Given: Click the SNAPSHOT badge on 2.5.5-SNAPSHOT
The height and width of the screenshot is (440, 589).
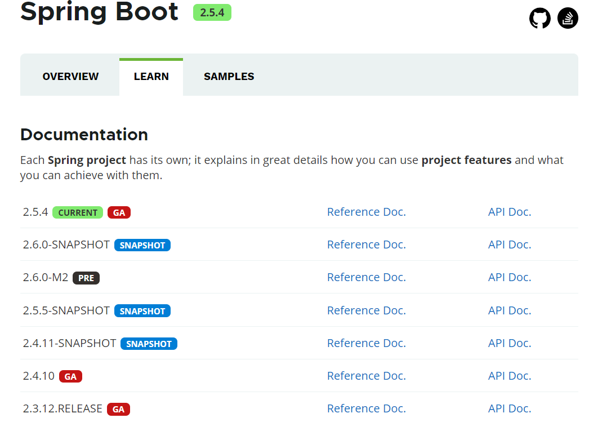Looking at the screenshot, I should pos(142,311).
